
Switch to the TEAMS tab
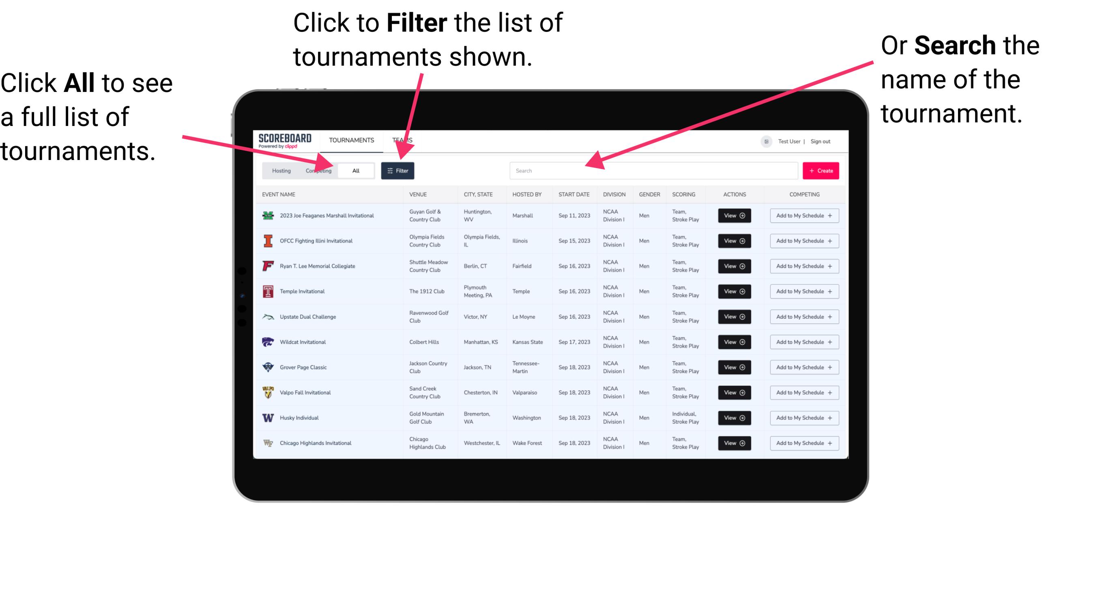(x=403, y=140)
